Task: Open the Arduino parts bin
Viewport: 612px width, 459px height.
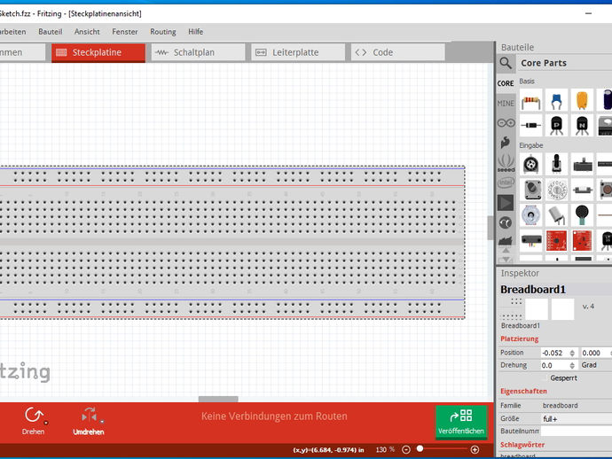Action: 506,123
